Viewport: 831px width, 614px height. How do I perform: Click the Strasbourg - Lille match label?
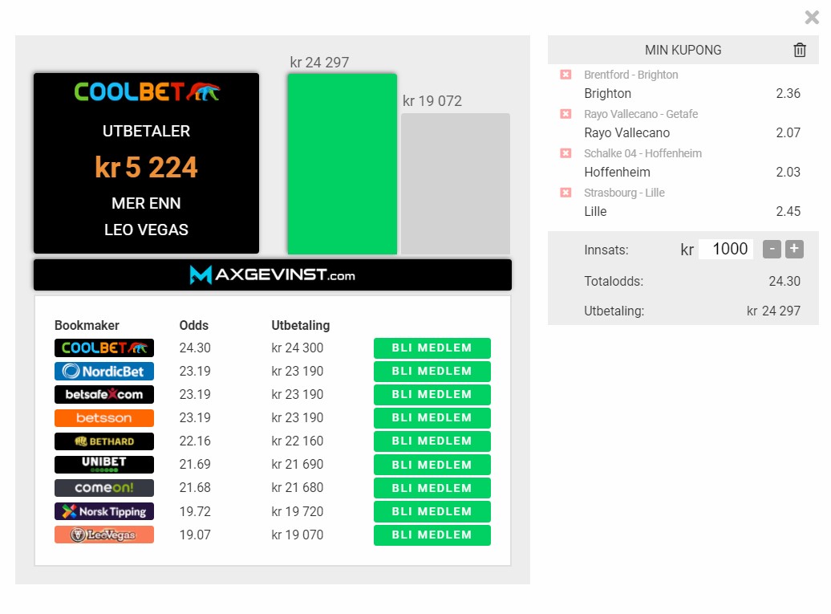pyautogui.click(x=624, y=193)
